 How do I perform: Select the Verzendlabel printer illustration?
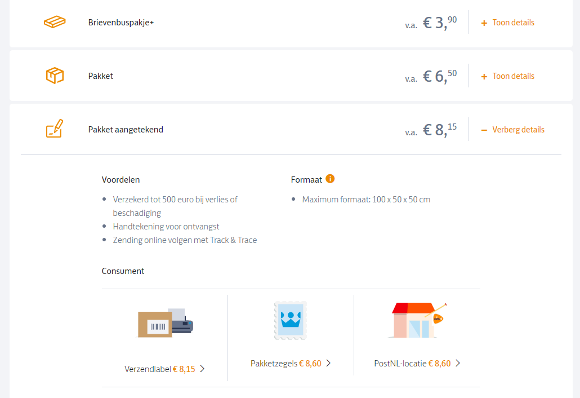166,322
